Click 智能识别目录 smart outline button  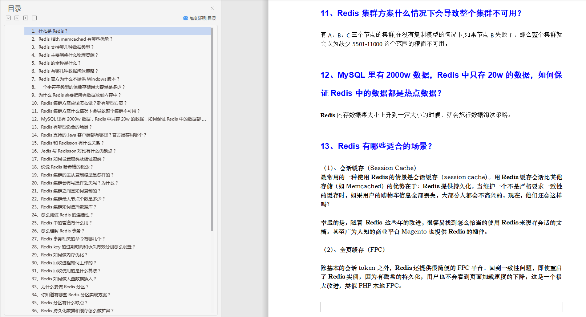199,18
